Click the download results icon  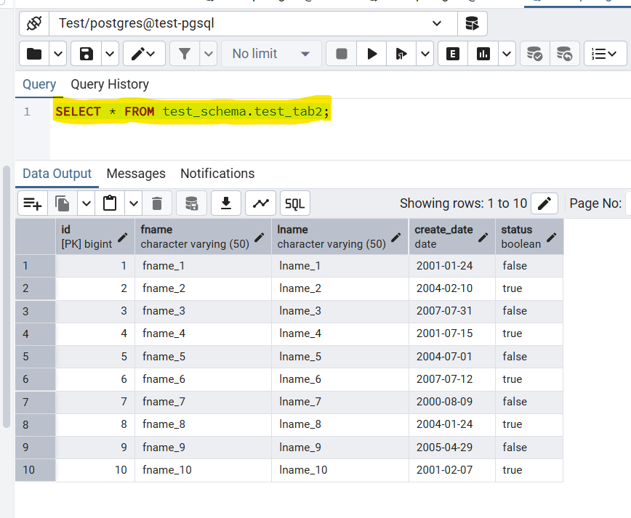point(226,203)
